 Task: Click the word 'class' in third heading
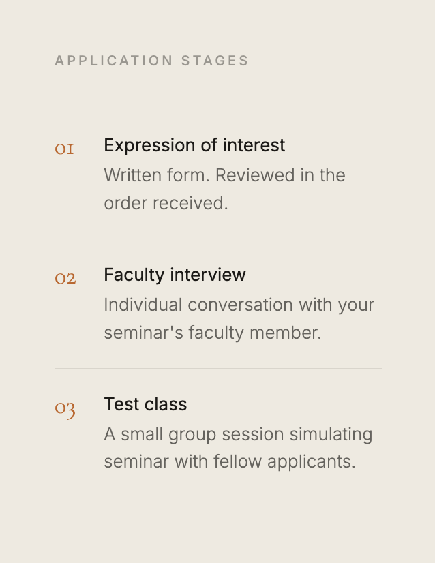tap(166, 404)
